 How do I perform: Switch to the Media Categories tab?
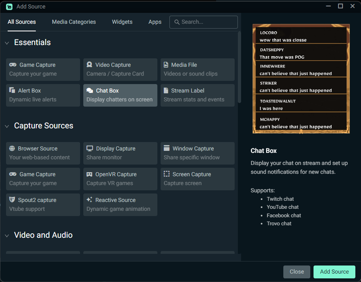point(74,22)
